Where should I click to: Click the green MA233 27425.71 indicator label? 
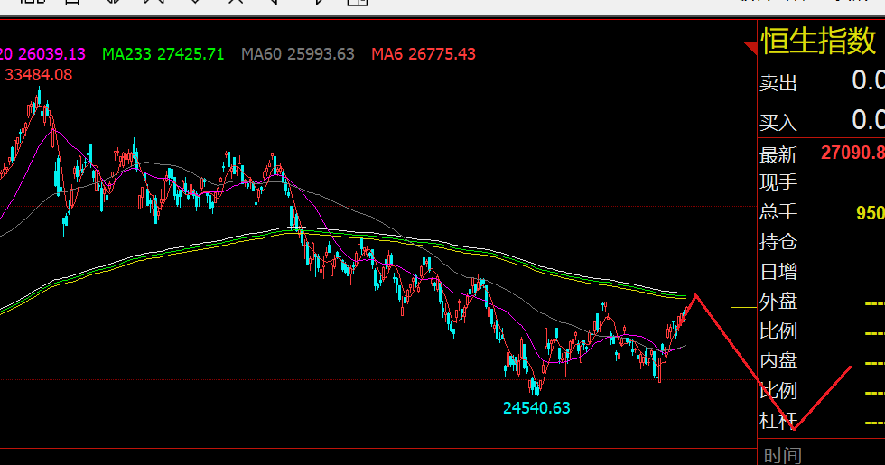click(x=163, y=54)
